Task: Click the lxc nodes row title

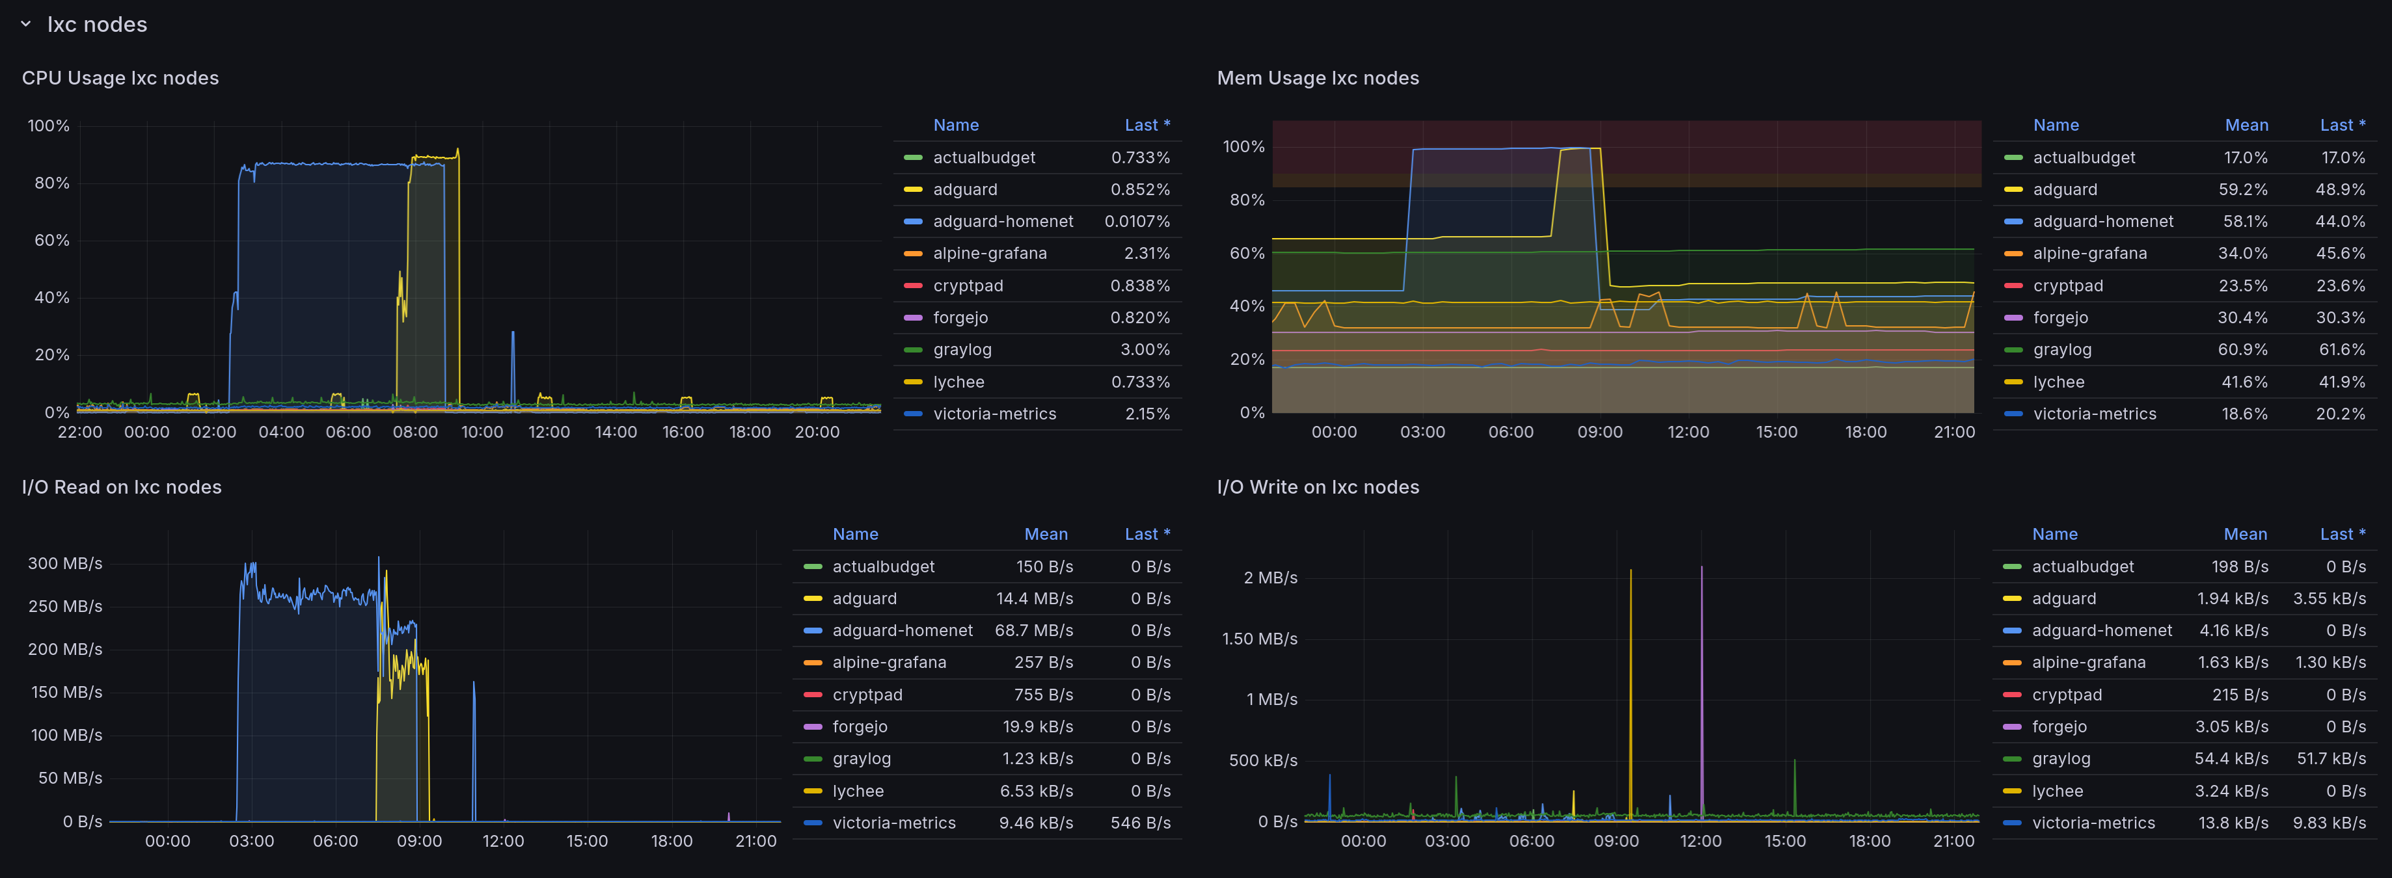Action: pos(96,24)
